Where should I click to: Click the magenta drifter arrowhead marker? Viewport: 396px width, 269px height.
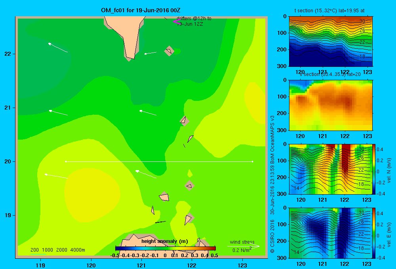177,22
